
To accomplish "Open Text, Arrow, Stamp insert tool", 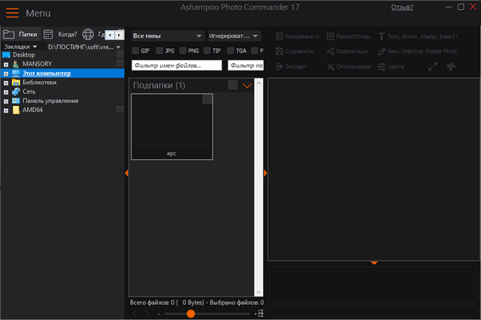I will (382, 36).
